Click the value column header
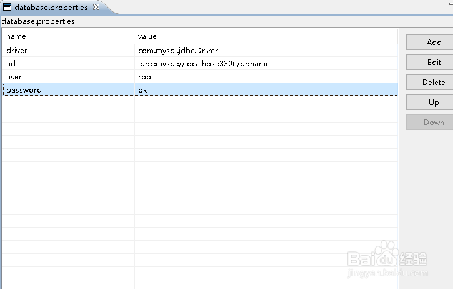453x289 pixels. coord(266,36)
